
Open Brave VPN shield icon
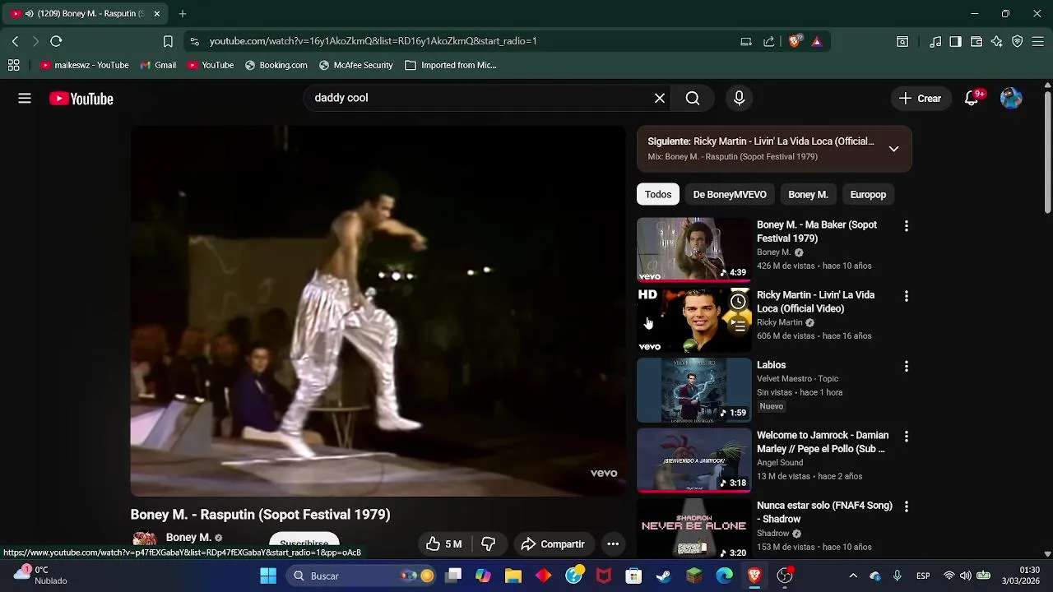coord(1018,41)
